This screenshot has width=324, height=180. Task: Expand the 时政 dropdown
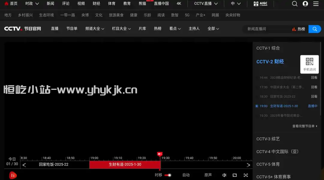[x=32, y=4]
